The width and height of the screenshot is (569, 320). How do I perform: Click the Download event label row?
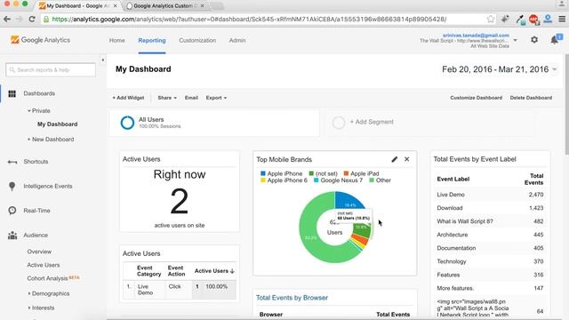point(490,208)
